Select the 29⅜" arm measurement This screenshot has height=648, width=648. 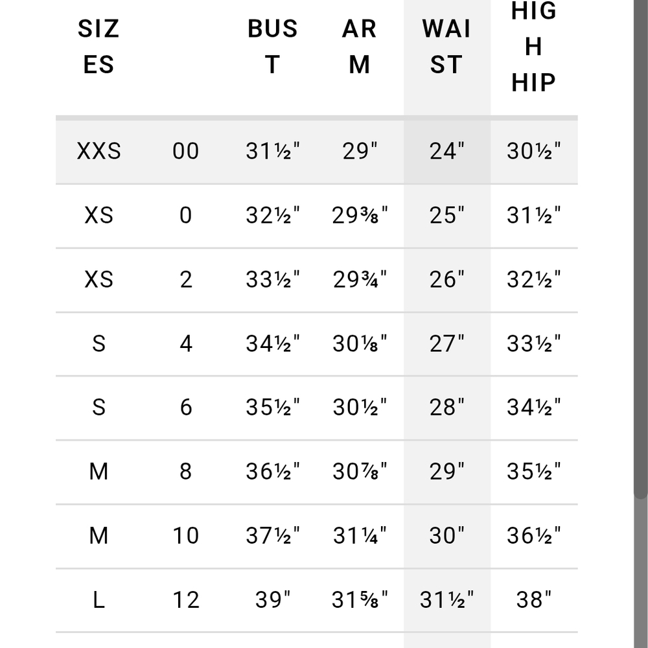pos(360,215)
